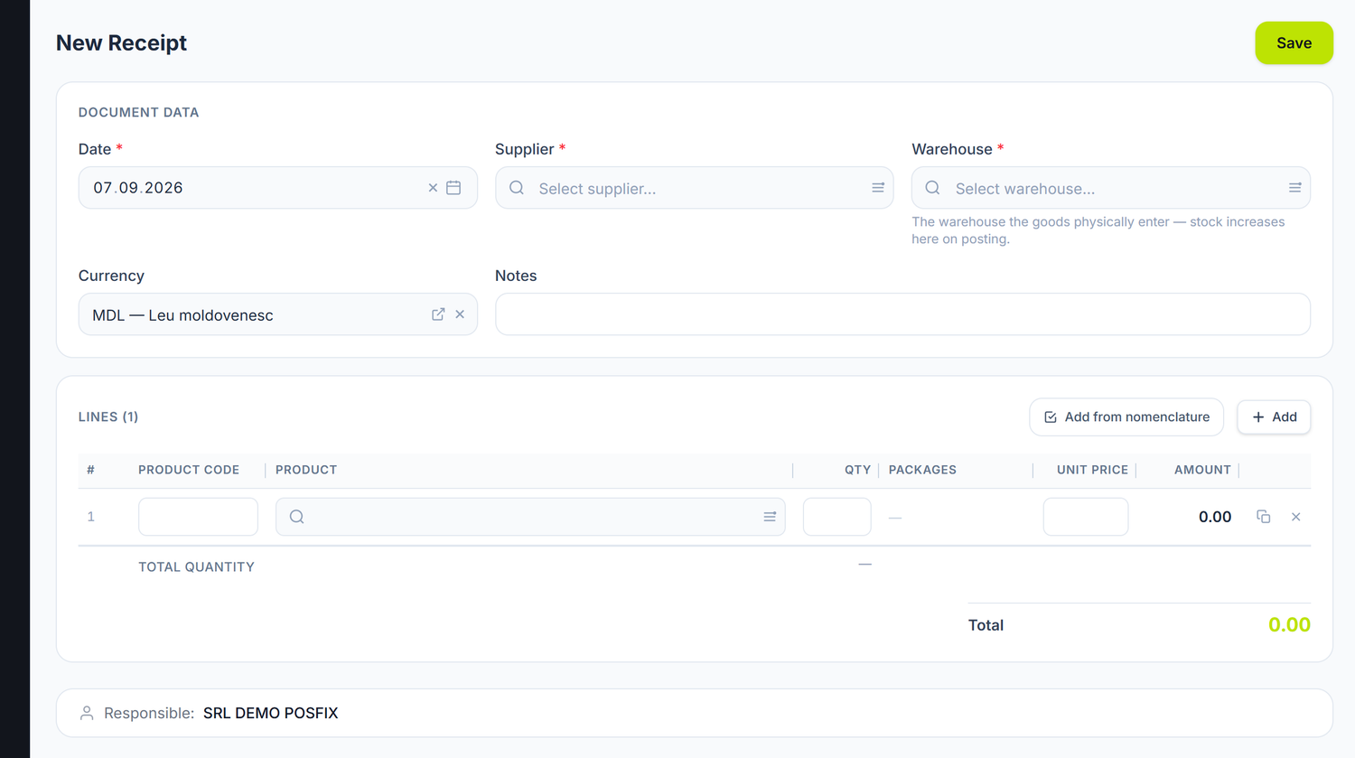
Task: Open the date picker calendar icon
Action: [x=453, y=188]
